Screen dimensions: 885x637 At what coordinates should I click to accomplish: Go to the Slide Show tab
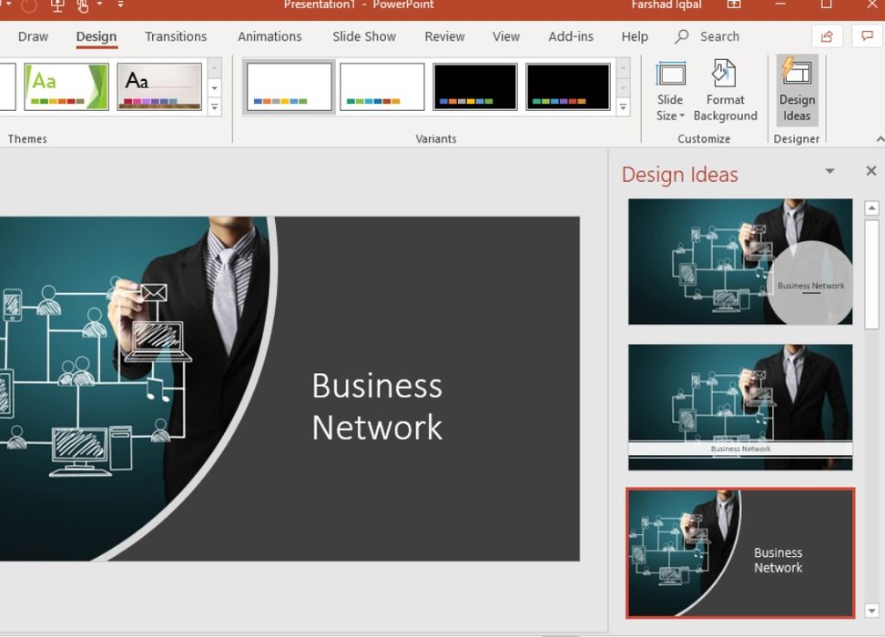[x=364, y=36]
